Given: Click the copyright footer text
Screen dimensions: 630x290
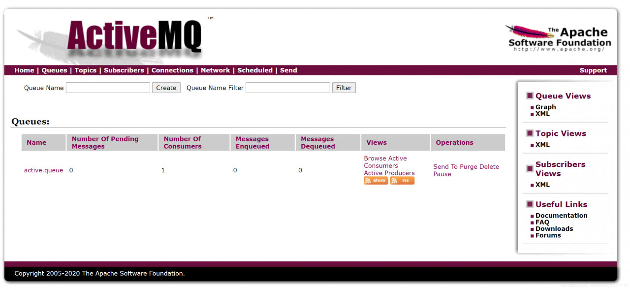Looking at the screenshot, I should (x=99, y=273).
